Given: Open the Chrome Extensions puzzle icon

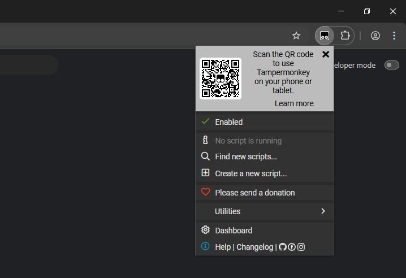Looking at the screenshot, I should [x=345, y=36].
